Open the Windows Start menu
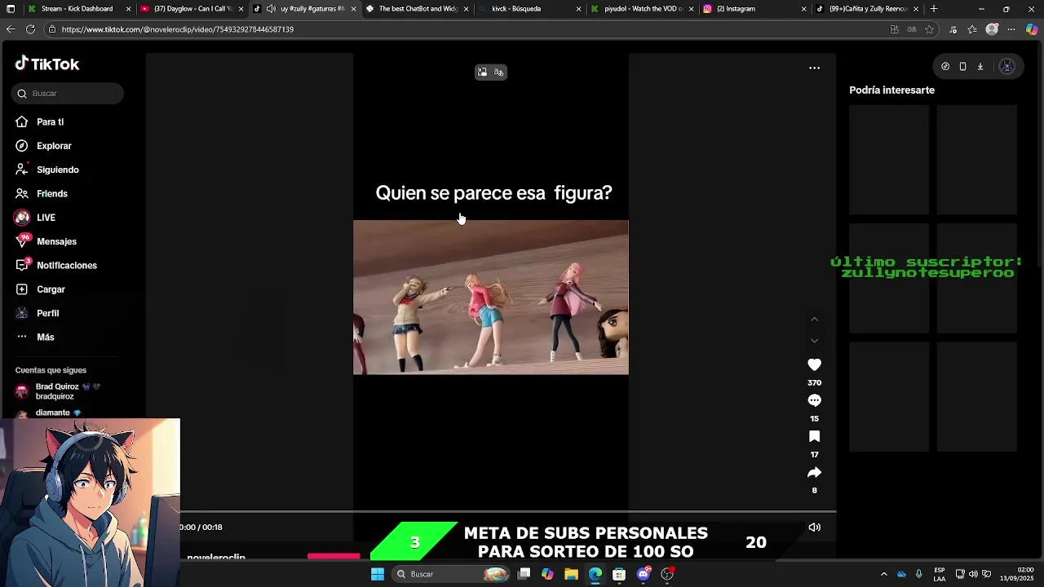 pyautogui.click(x=378, y=574)
